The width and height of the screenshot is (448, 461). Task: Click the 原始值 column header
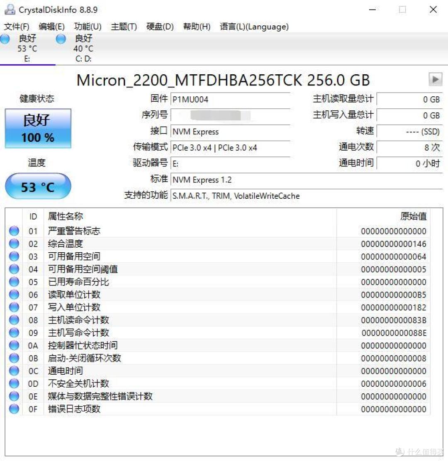[x=413, y=216]
